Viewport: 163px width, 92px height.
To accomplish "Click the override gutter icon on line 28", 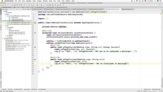I will tap(35, 60).
